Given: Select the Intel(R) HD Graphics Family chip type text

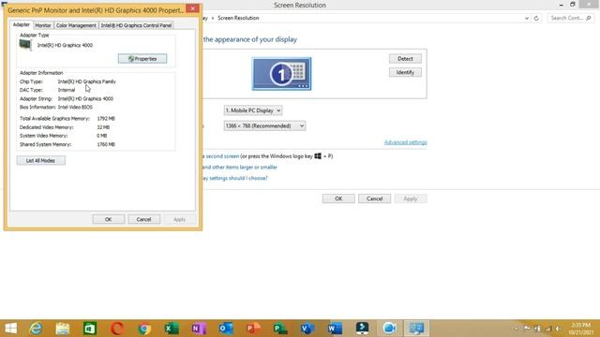Looking at the screenshot, I should pos(87,81).
